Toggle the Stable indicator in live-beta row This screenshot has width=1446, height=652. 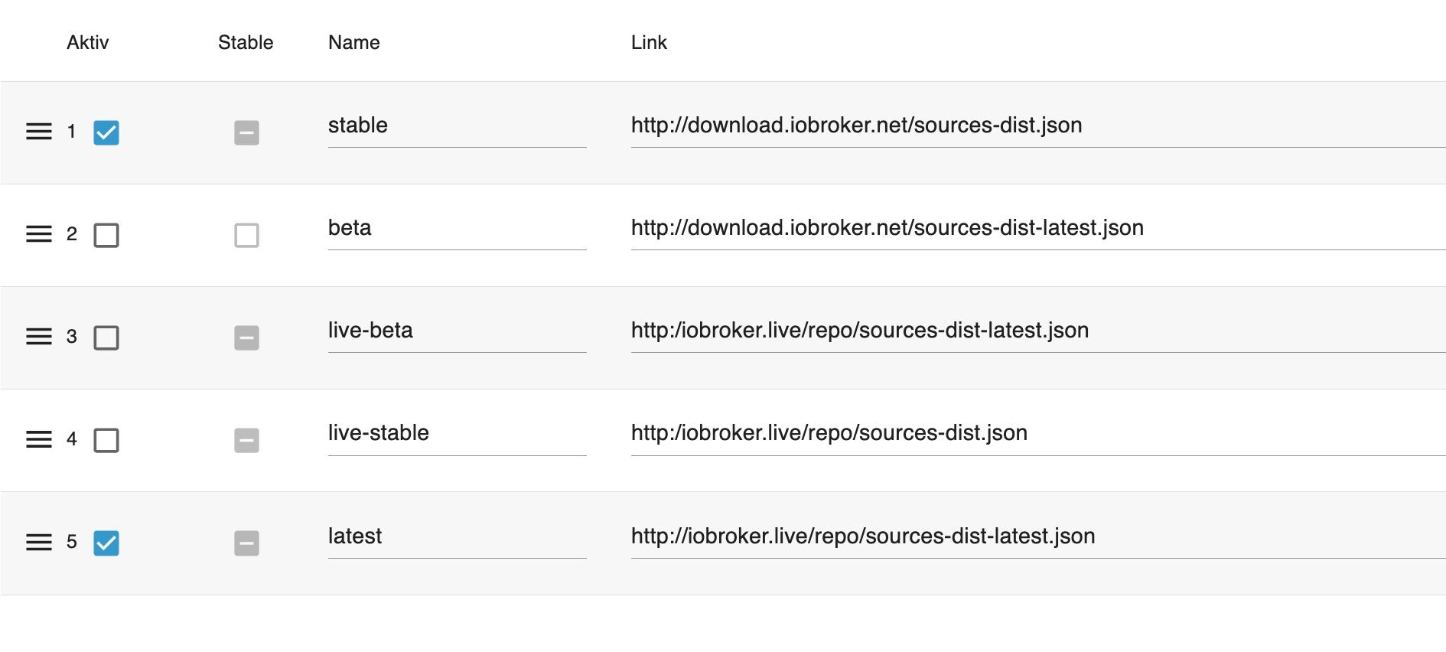[246, 337]
